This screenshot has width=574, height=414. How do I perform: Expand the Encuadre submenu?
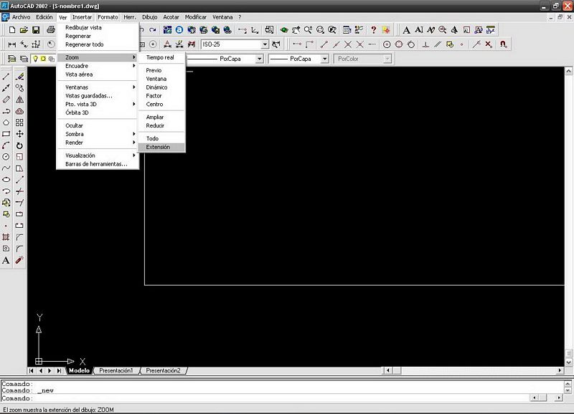[x=98, y=66]
